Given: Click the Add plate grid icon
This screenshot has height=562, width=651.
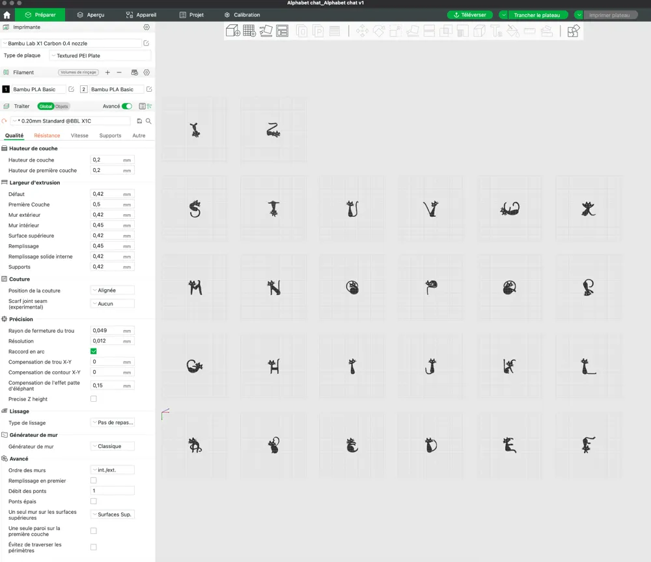Looking at the screenshot, I should coord(249,31).
